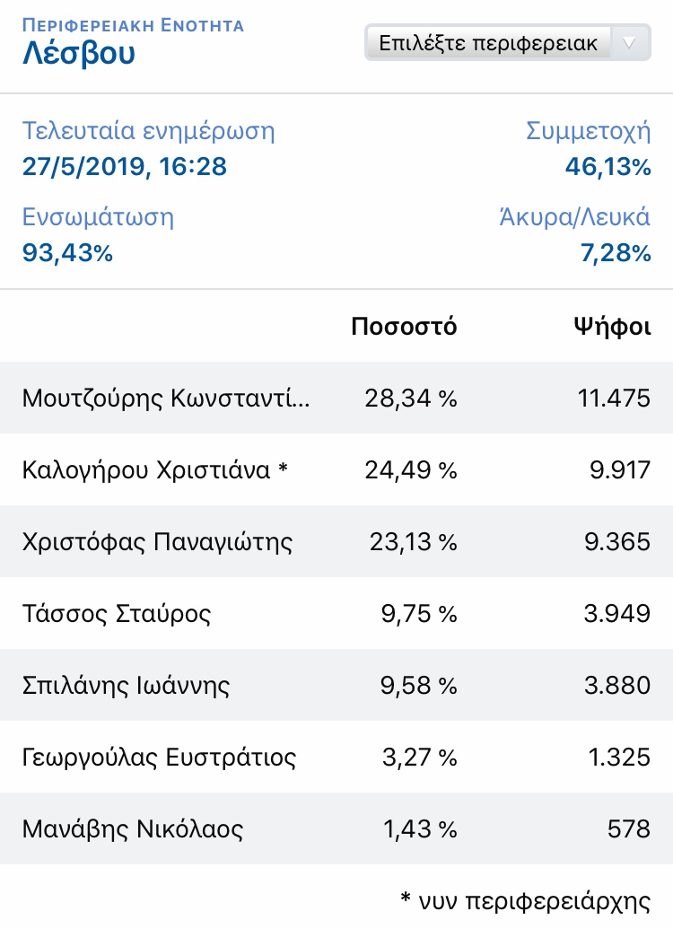Click the νυν περιφερειάρχης footnote
Image resolution: width=673 pixels, height=929 pixels.
524,899
